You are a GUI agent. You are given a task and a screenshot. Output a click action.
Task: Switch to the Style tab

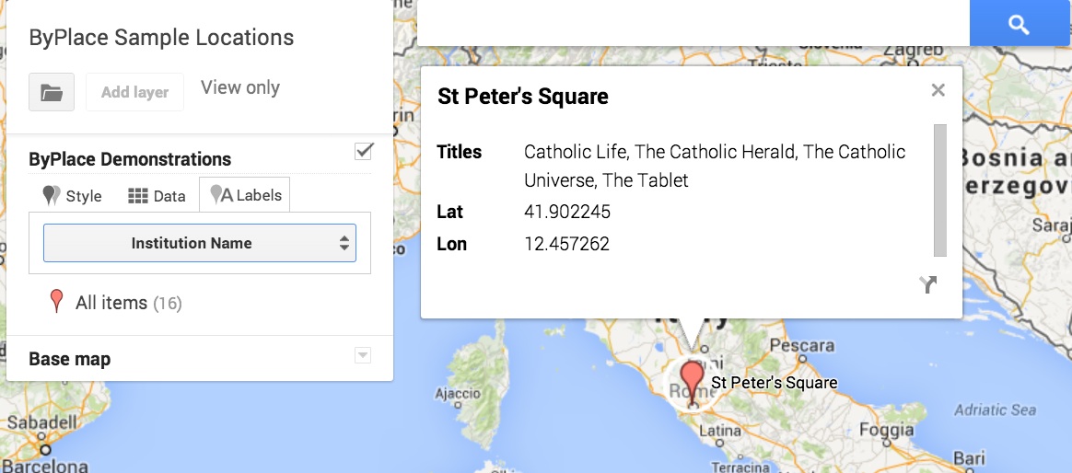pos(72,196)
